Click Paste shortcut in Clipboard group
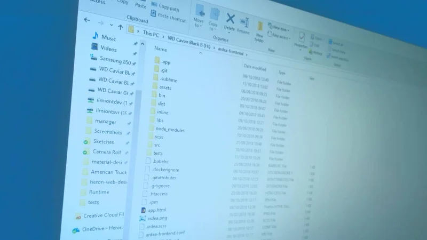Screen dimensions: 427x240 click(171, 18)
